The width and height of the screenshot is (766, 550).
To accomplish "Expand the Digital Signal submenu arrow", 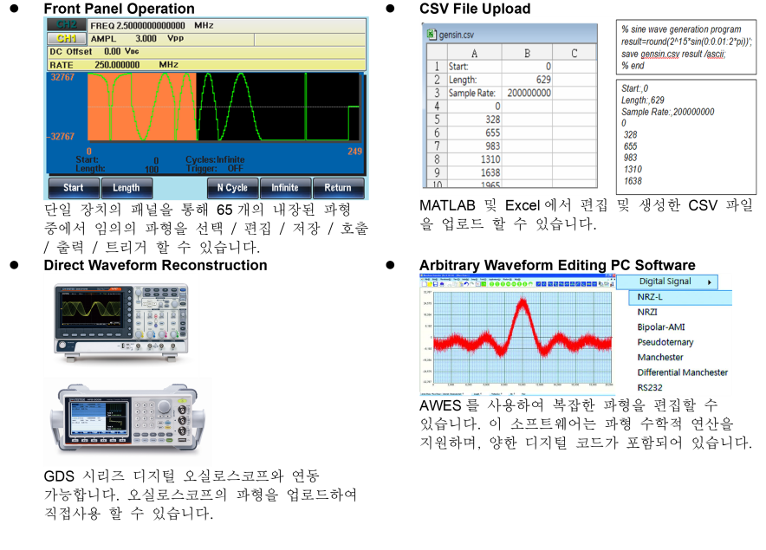I will 710,281.
